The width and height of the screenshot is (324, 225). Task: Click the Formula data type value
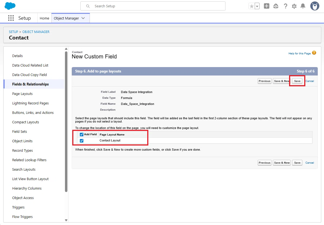click(126, 98)
